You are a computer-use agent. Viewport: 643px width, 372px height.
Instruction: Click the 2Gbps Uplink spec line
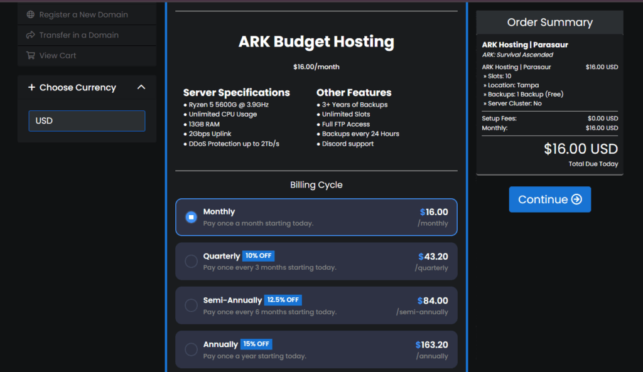tap(210, 134)
